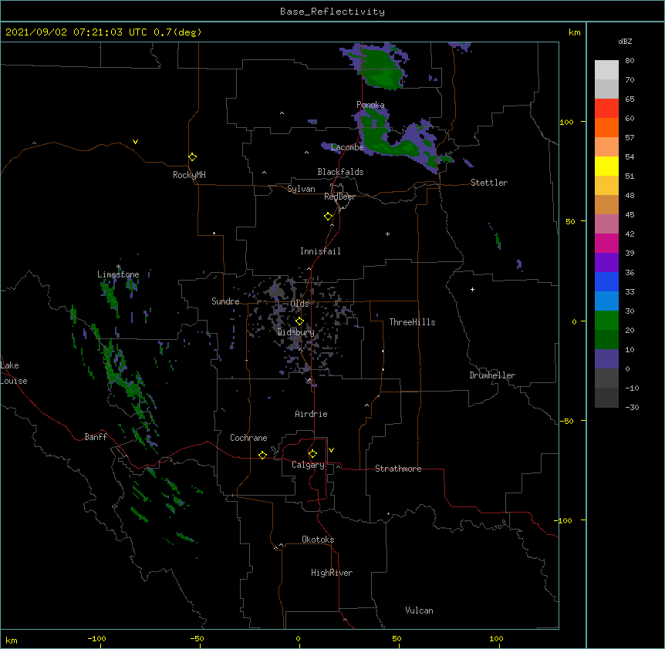Click the Calgary city label

[x=308, y=465]
